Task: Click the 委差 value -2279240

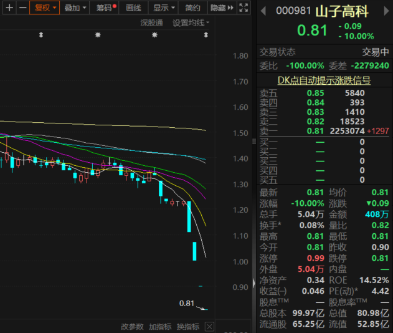Action: tap(370, 65)
